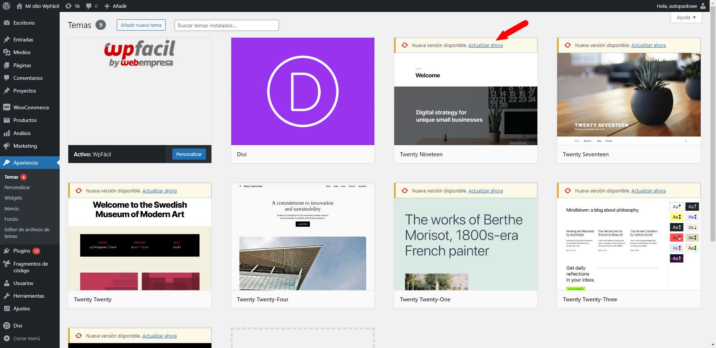Image resolution: width=716 pixels, height=348 pixels.
Task: Open the Menús submenu item
Action: pyautogui.click(x=12, y=209)
